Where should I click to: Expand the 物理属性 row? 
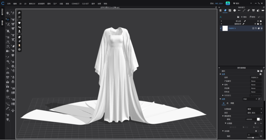223,95
